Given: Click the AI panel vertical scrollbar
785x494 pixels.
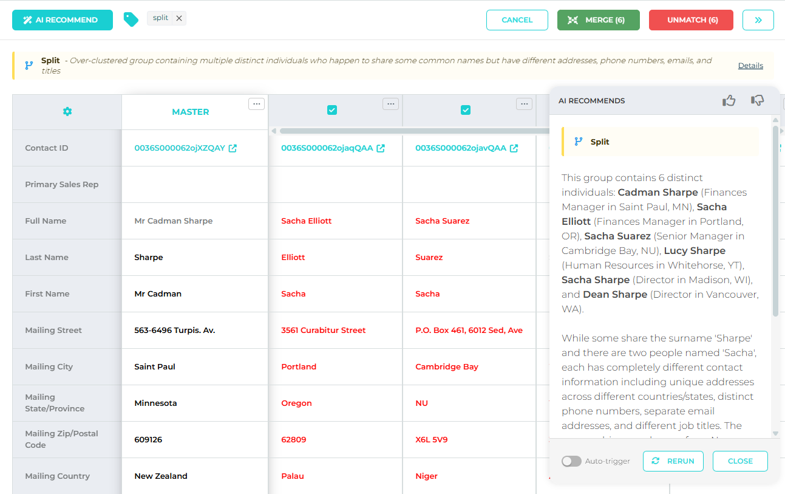Looking at the screenshot, I should [775, 221].
